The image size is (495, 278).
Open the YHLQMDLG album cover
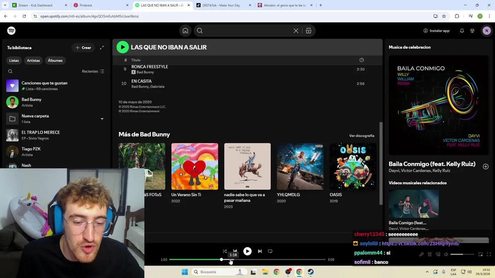tap(300, 166)
